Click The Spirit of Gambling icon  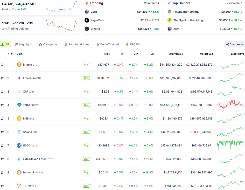170,20
